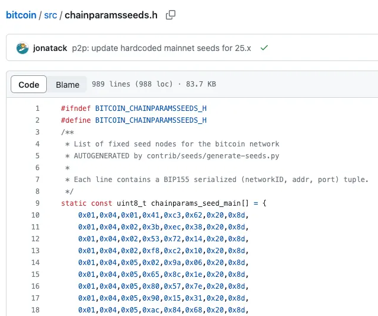Click the code line containing 0xf8,0xc2,0x10

pyautogui.click(x=164, y=251)
